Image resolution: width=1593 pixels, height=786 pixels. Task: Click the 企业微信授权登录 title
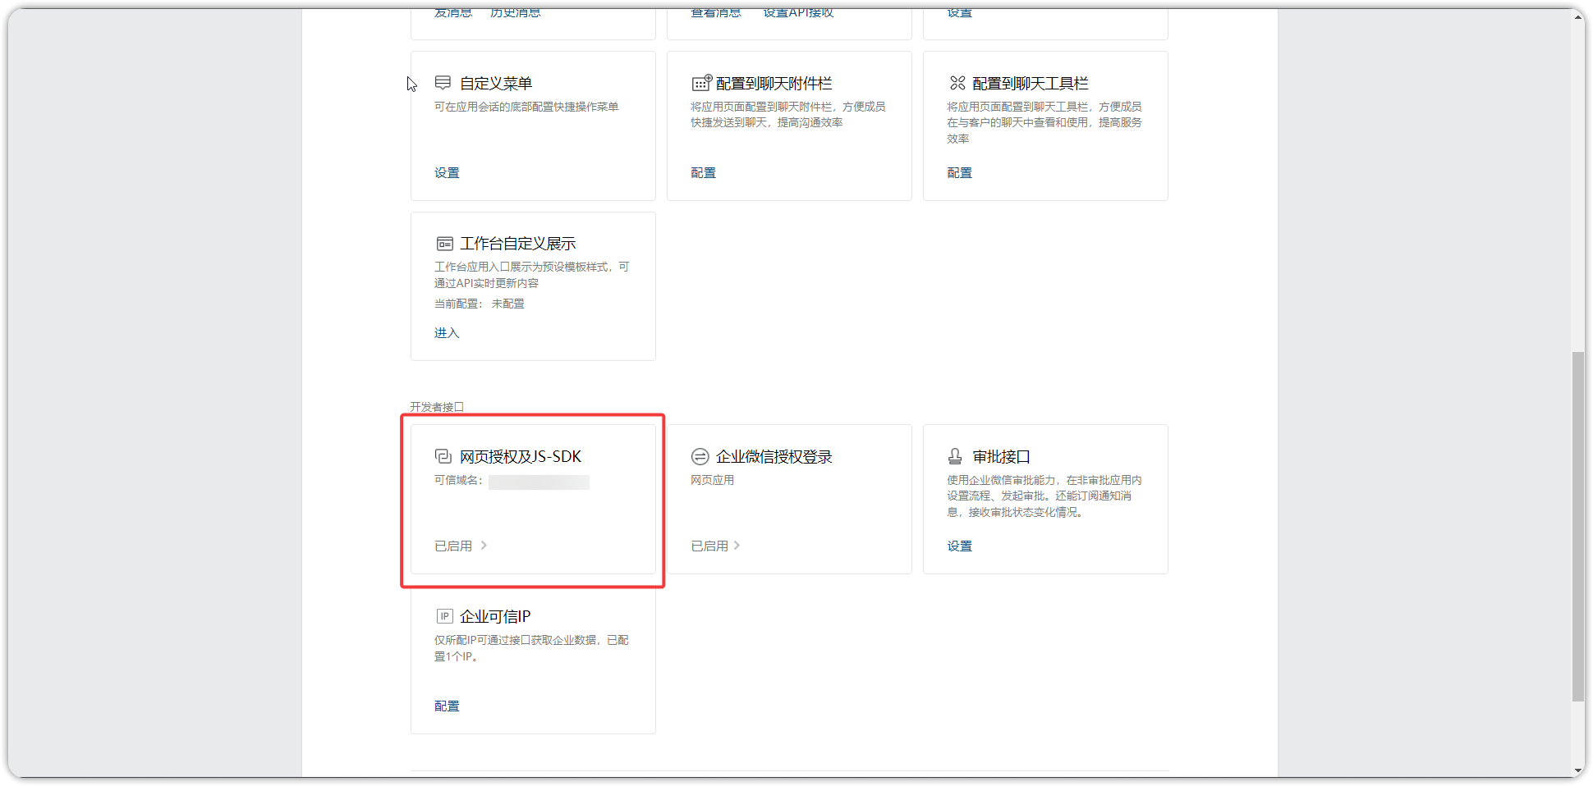click(774, 456)
